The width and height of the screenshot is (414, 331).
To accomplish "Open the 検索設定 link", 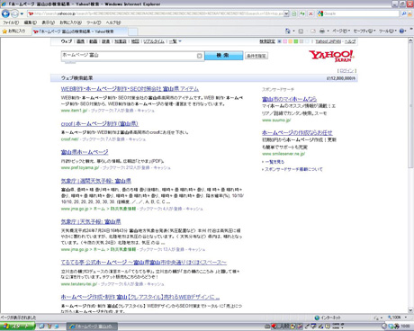I will pos(267,41).
